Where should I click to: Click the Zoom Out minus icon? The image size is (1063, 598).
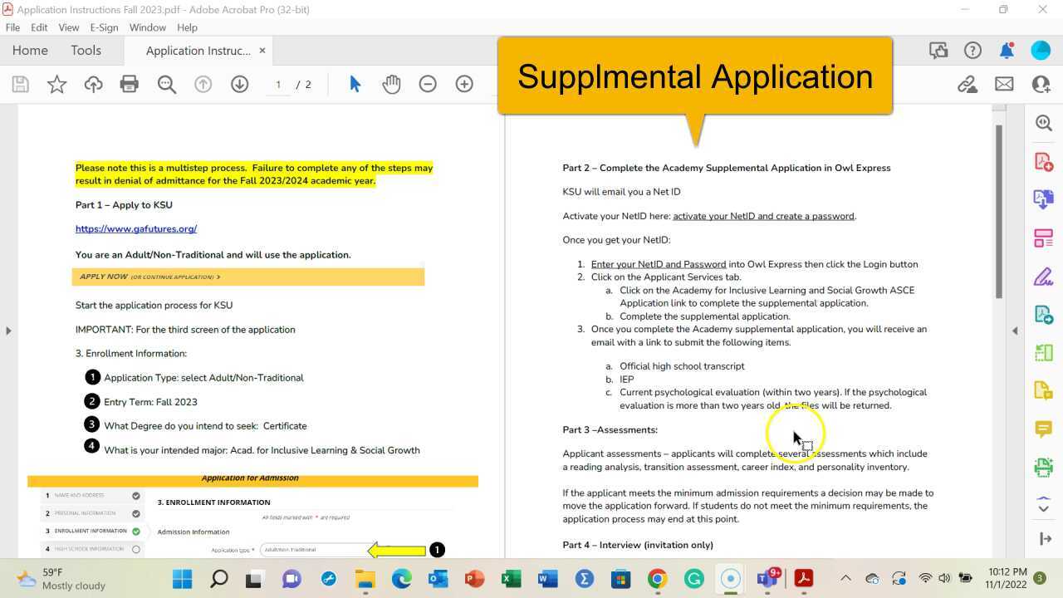click(427, 83)
